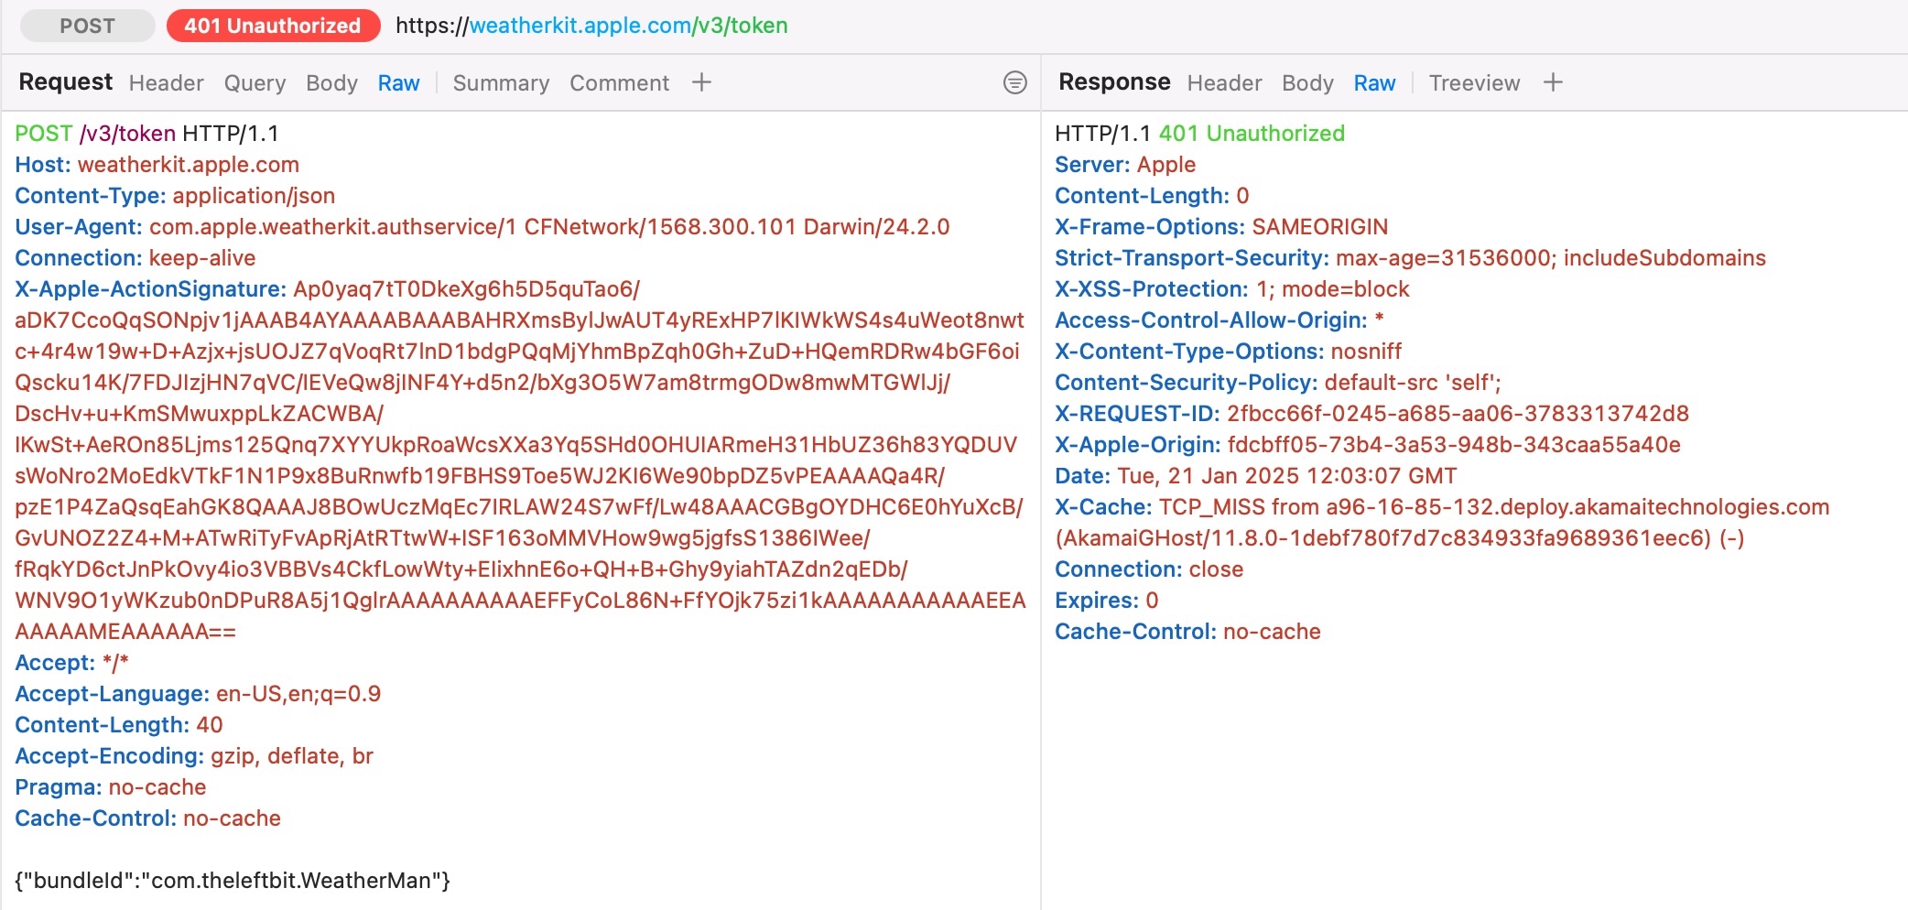
Task: Click the bundleId JSON body line
Action: [x=233, y=881]
